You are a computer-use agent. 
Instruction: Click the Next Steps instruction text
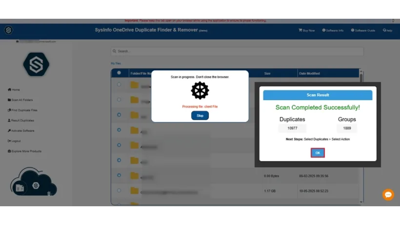click(x=318, y=139)
